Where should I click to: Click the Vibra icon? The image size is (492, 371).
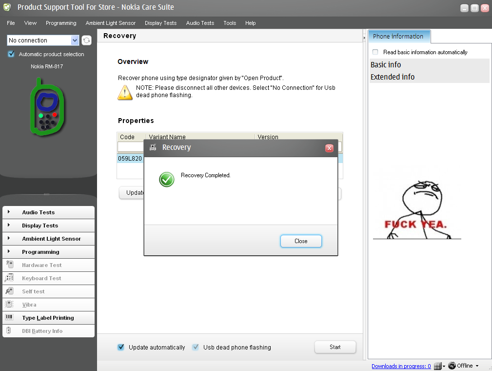(9, 304)
